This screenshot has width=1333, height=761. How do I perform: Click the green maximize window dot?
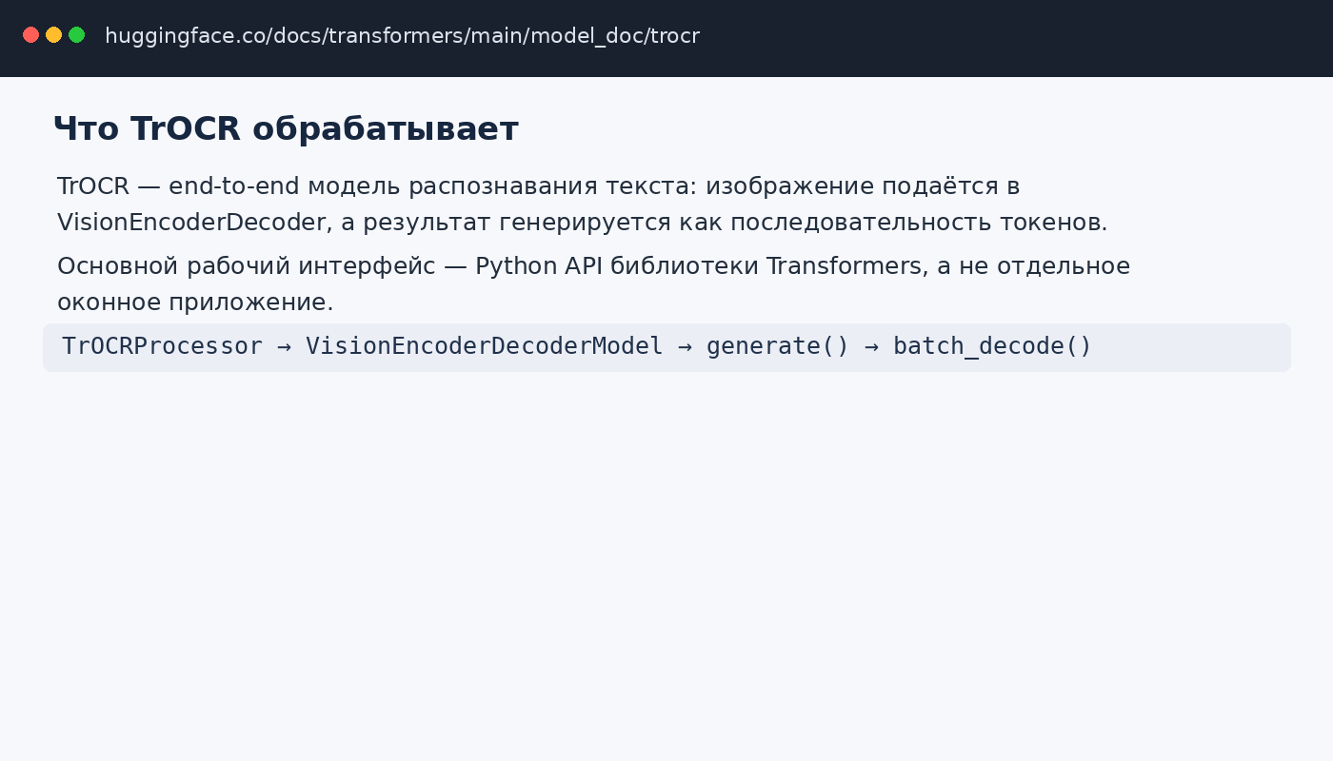76,35
